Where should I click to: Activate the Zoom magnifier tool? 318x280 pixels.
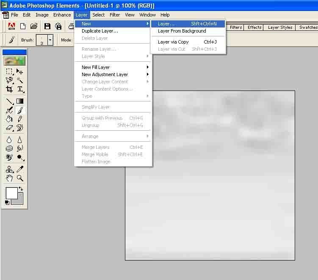pyautogui.click(x=20, y=178)
